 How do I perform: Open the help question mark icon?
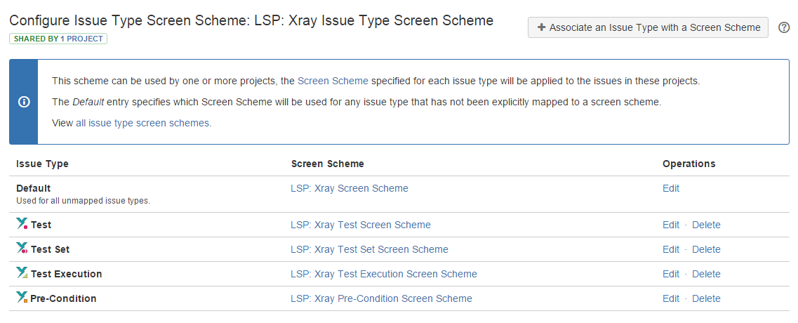coord(784,27)
